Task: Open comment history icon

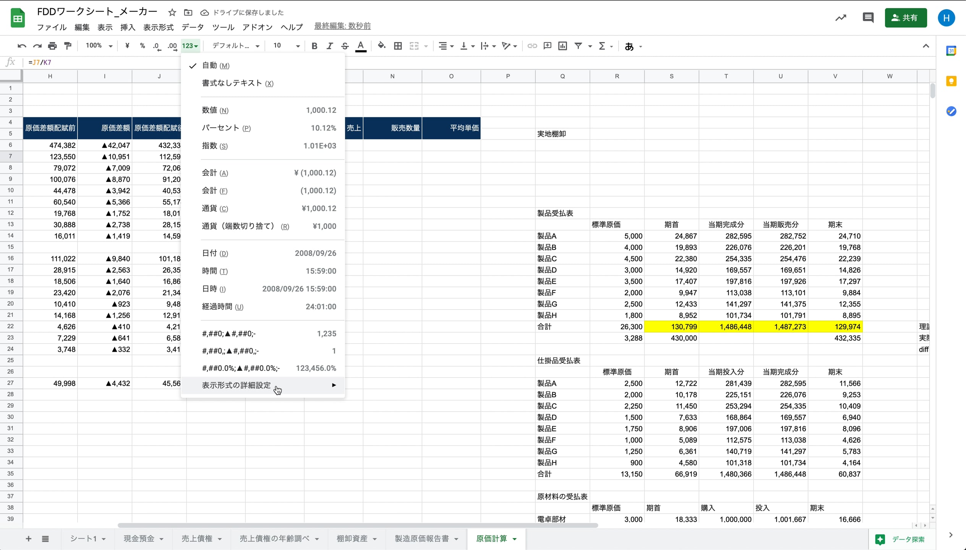Action: (868, 18)
